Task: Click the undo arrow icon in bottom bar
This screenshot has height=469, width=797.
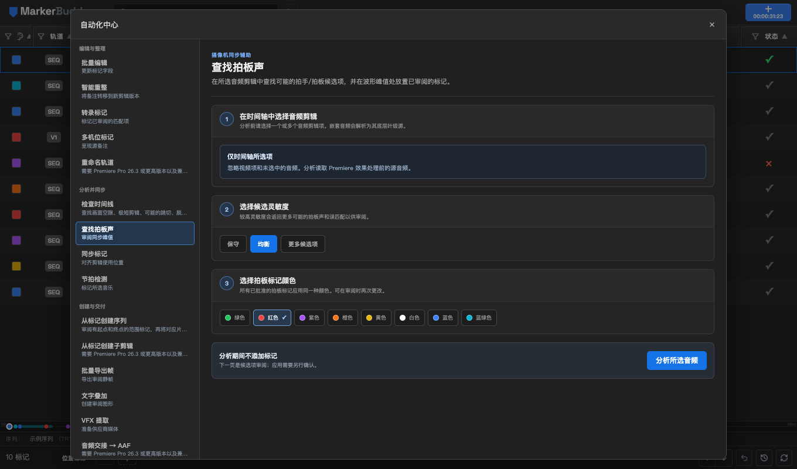Action: pyautogui.click(x=744, y=457)
